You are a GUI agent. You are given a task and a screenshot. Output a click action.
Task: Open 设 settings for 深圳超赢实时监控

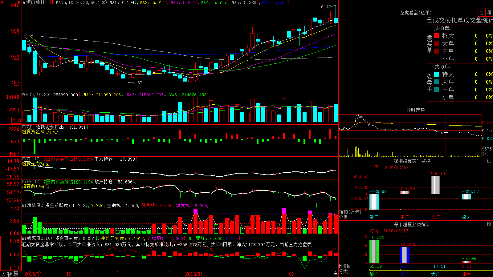coord(489,161)
